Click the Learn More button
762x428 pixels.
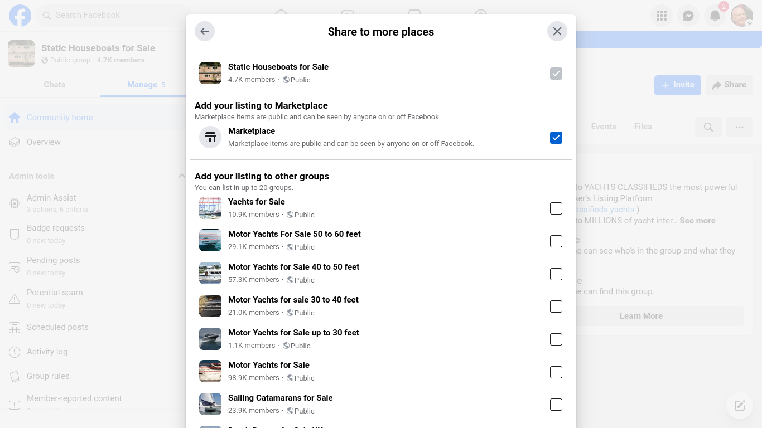[x=641, y=316]
